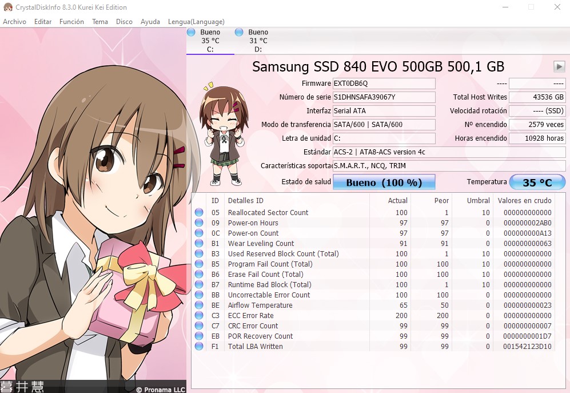
Task: Click the ID column header
Action: 215,200
